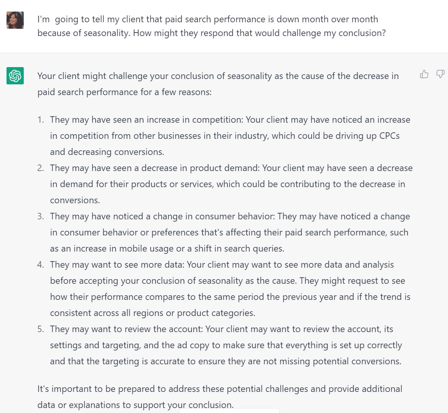Click the response's opening paragraph text

pyautogui.click(x=218, y=84)
